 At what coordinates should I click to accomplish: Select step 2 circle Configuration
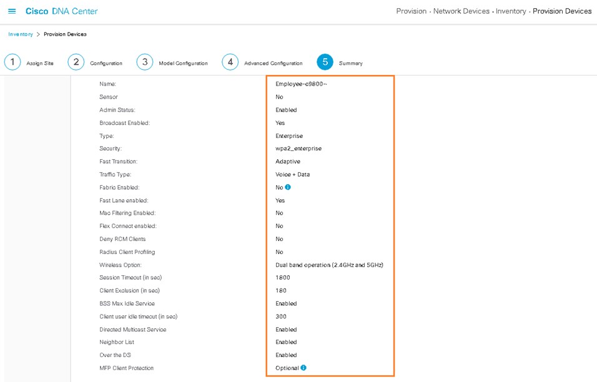(76, 62)
